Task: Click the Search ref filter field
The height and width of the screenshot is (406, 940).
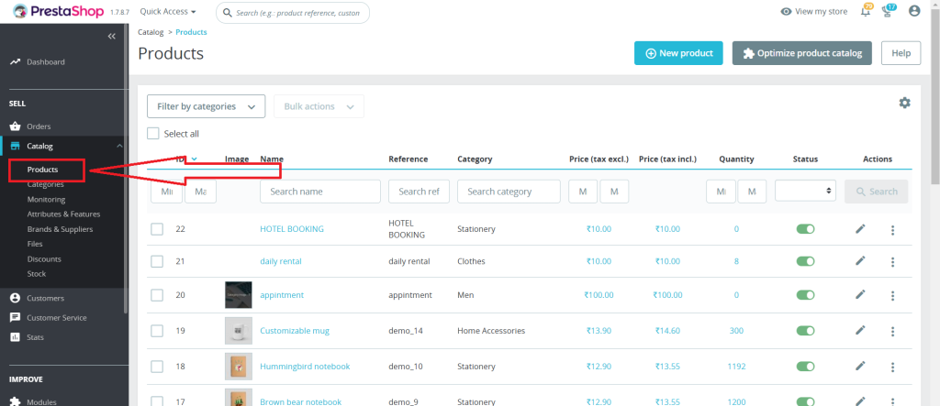Action: tap(419, 192)
